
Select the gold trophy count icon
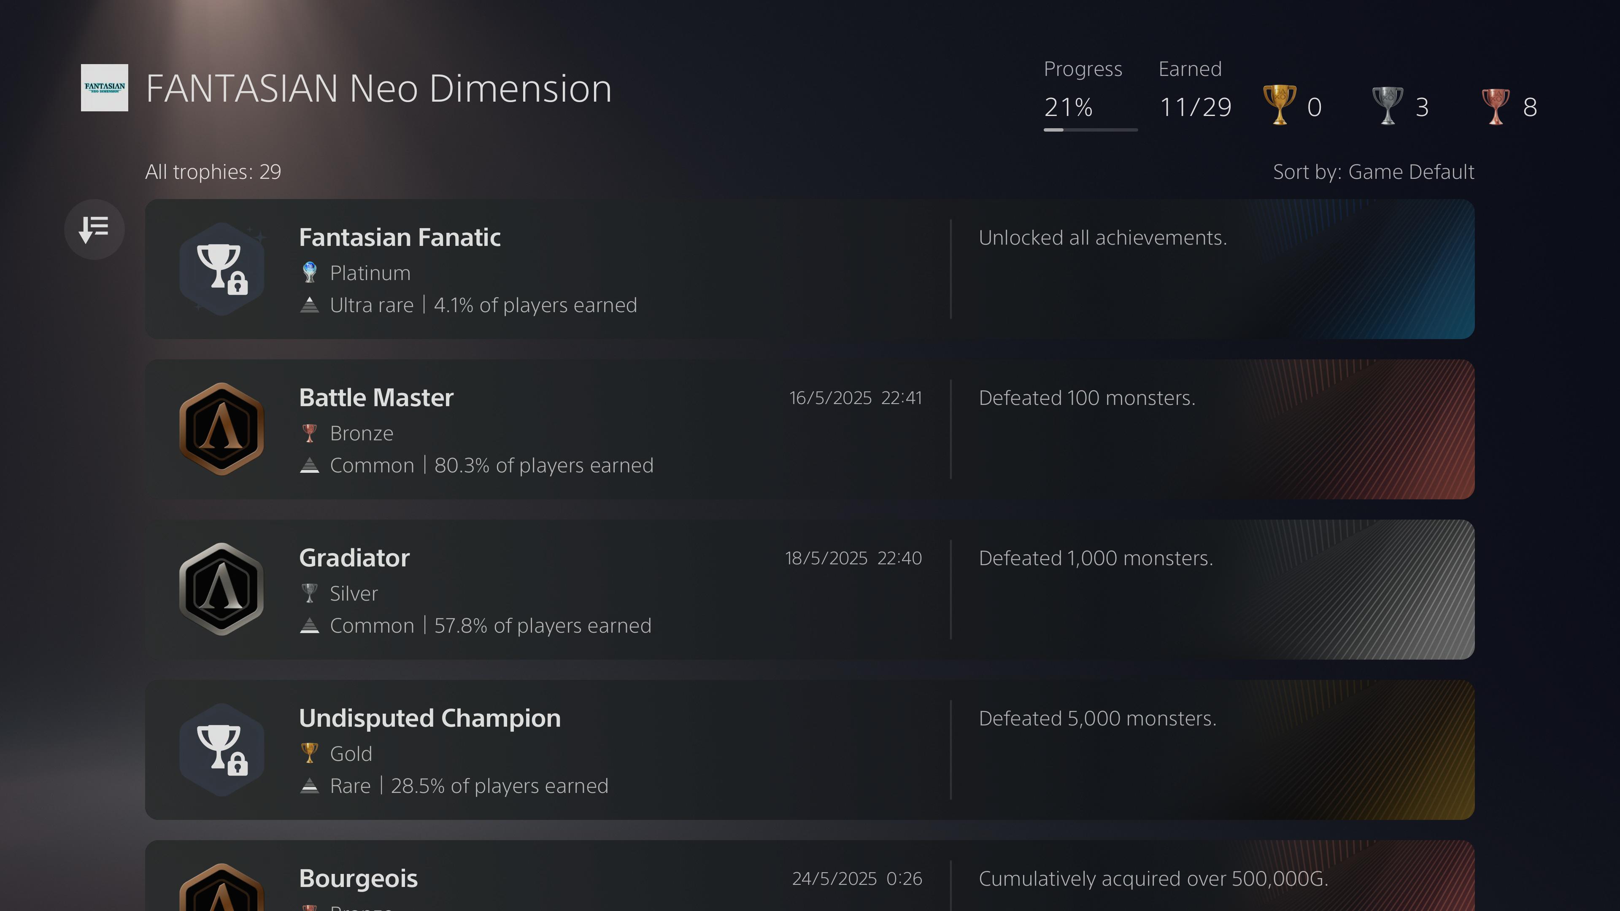(x=1279, y=105)
